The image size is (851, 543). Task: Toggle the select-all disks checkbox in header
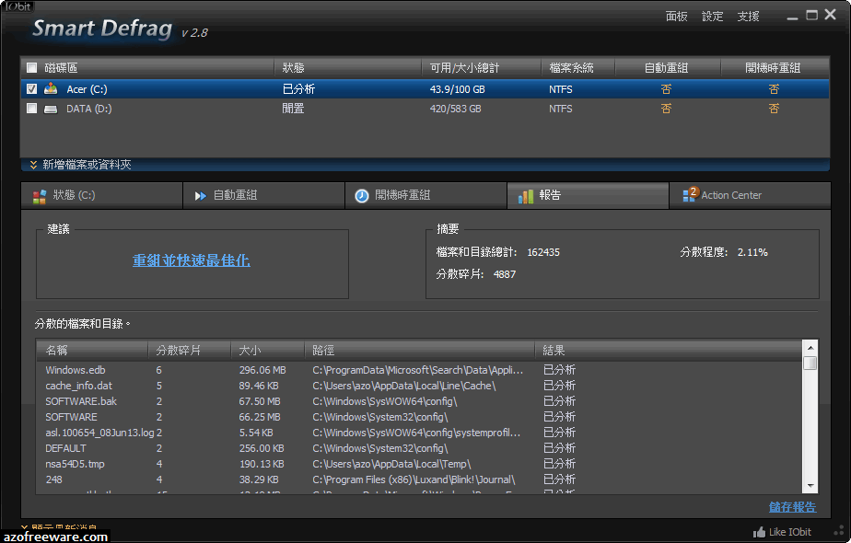(32, 68)
